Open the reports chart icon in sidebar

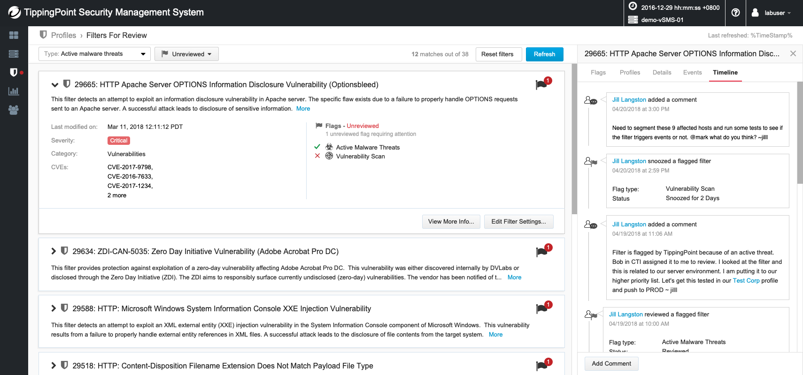(x=14, y=91)
